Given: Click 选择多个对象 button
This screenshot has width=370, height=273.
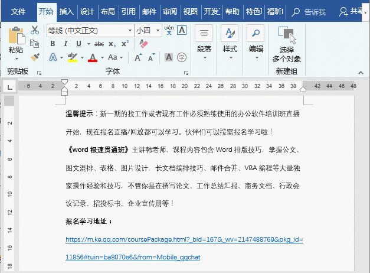Looking at the screenshot, I should click(287, 44).
